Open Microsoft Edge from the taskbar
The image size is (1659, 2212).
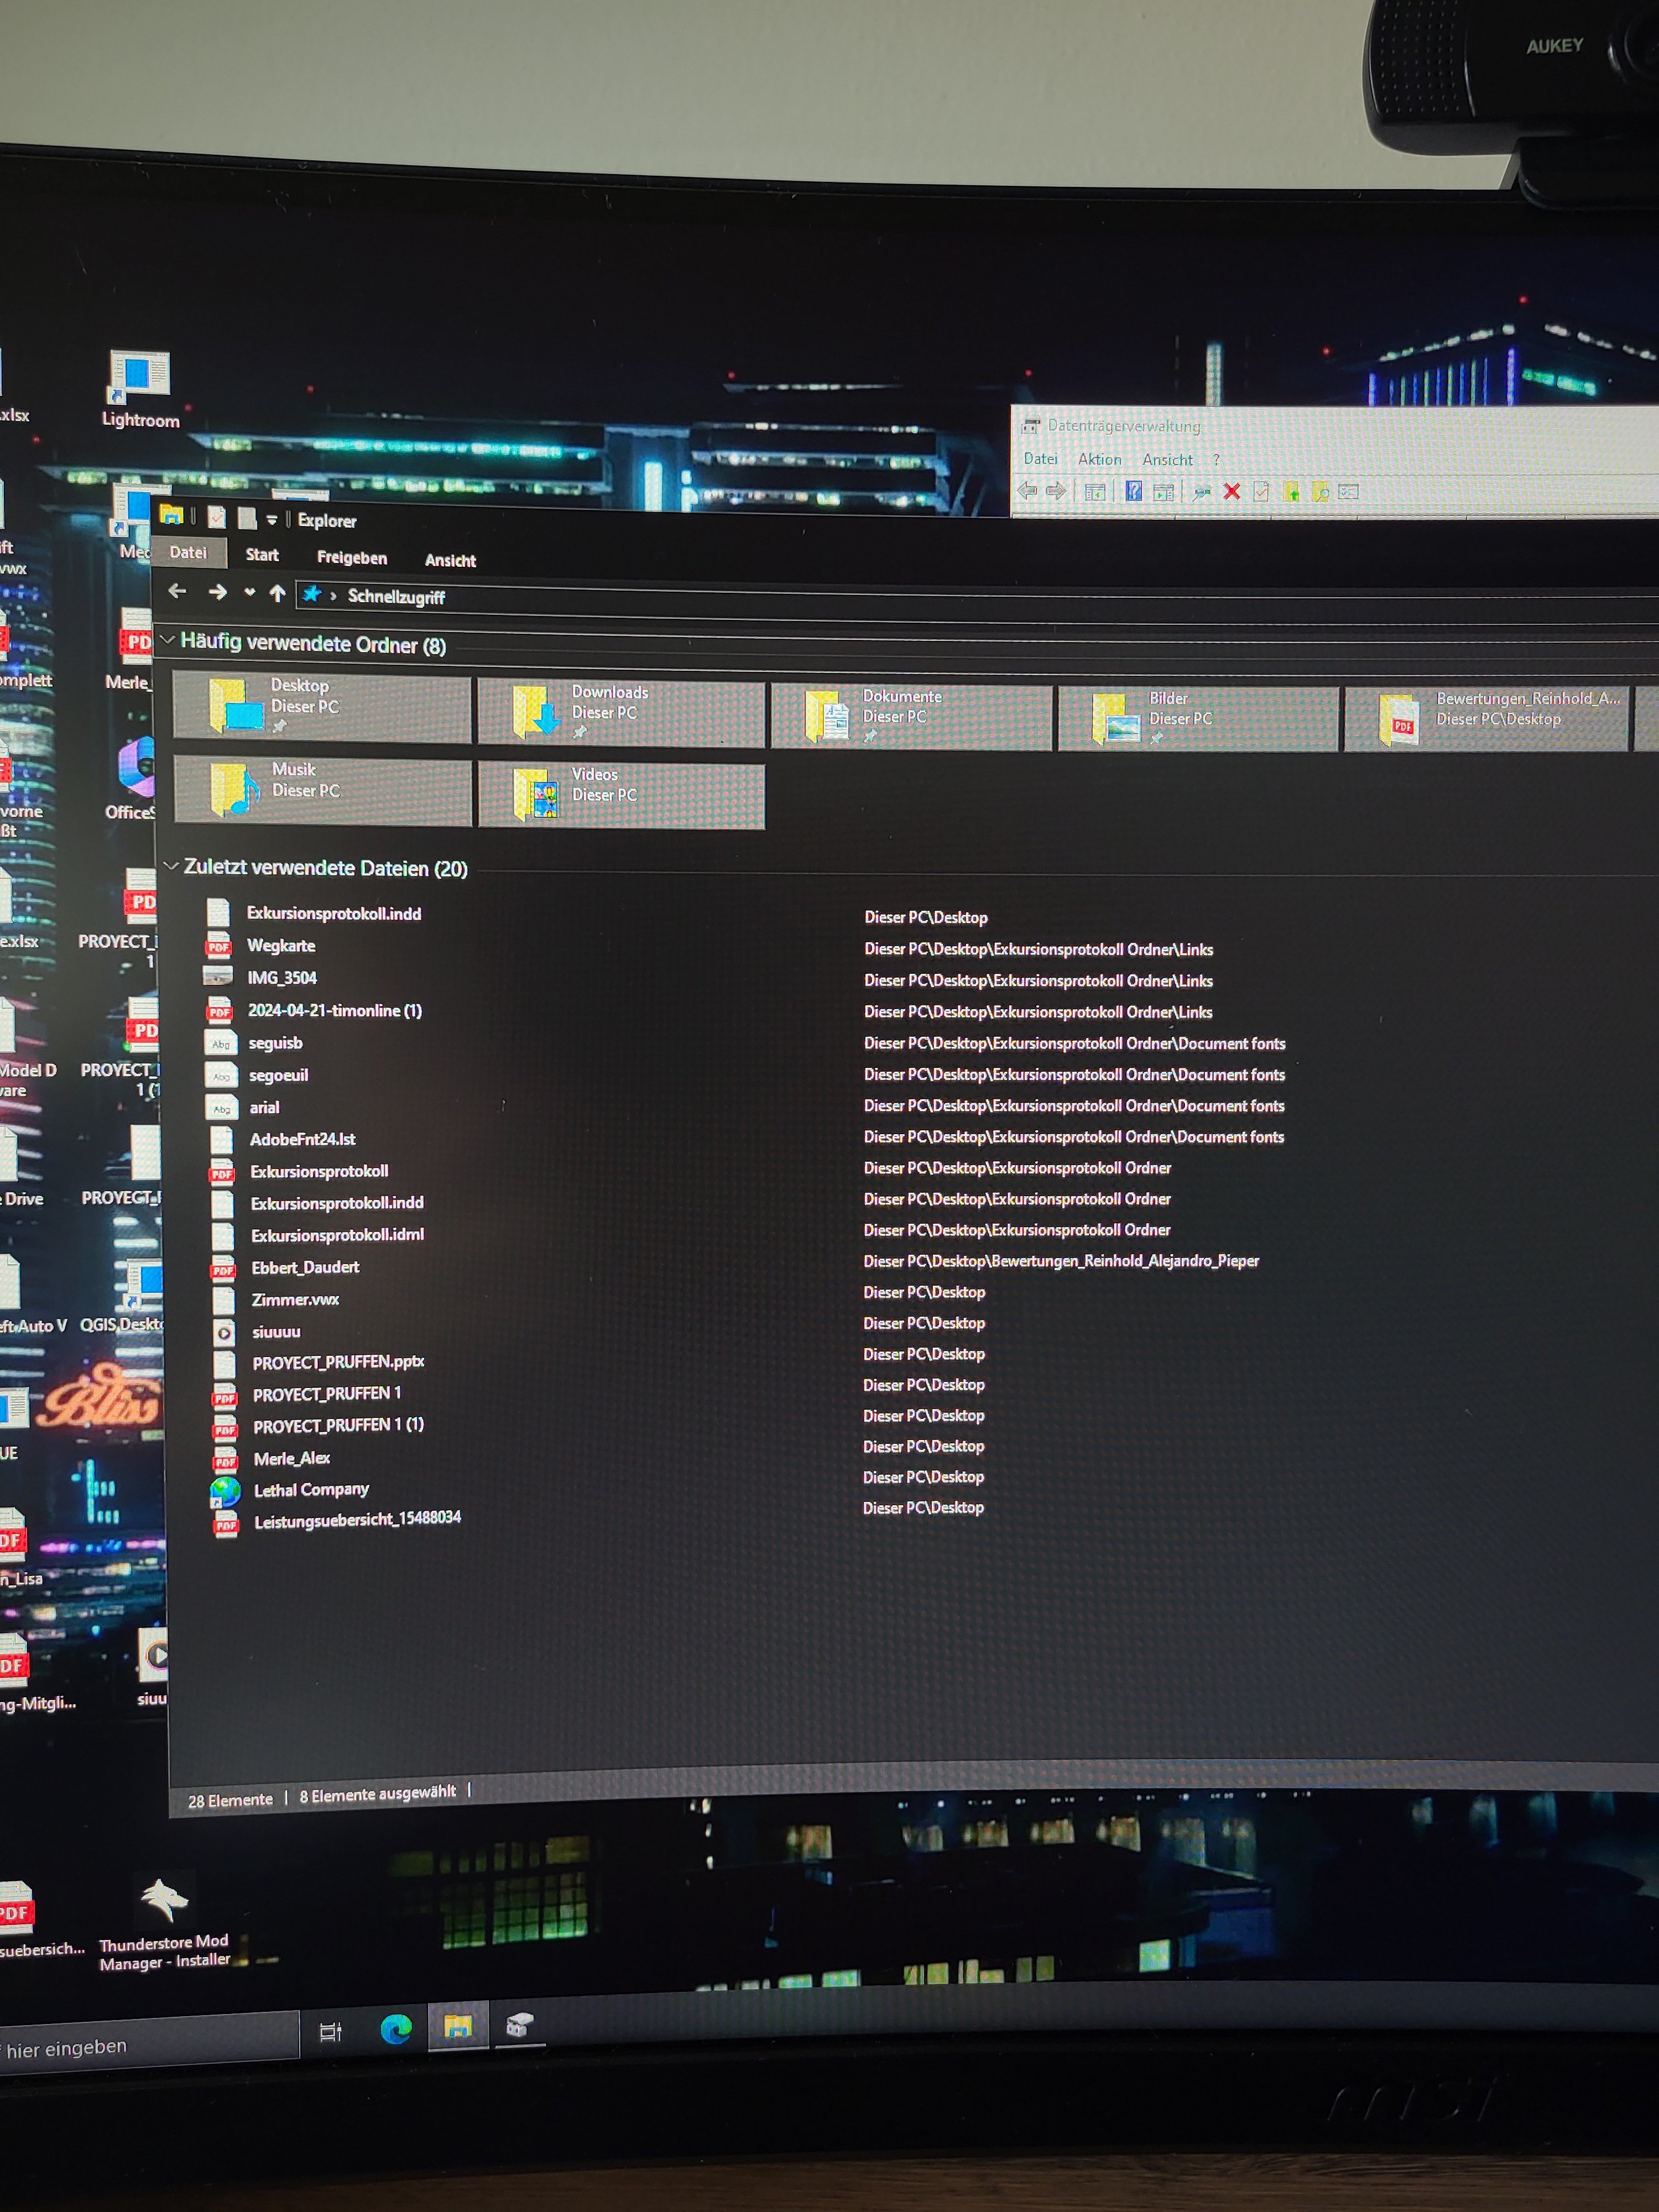[x=396, y=2029]
